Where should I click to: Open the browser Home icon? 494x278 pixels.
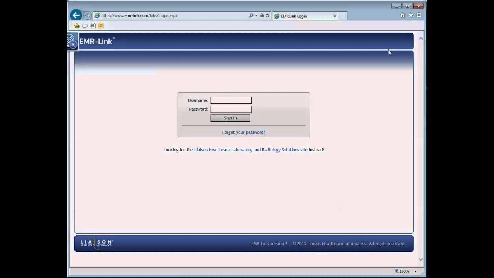[403, 15]
